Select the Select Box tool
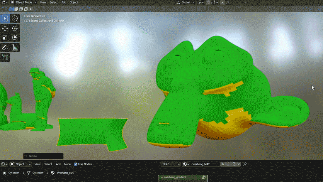 coord(5,18)
